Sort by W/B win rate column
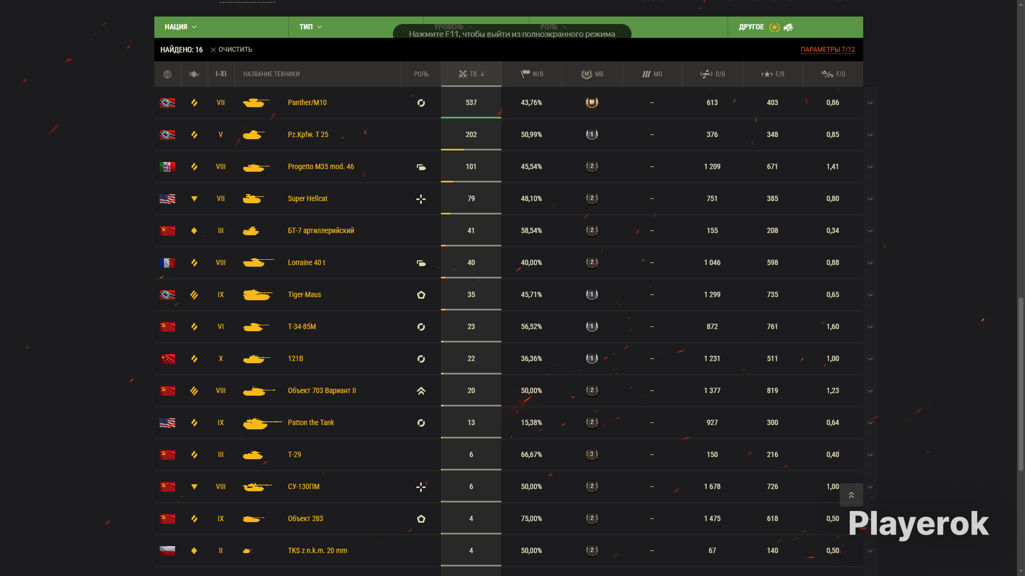This screenshot has width=1025, height=576. click(x=532, y=74)
